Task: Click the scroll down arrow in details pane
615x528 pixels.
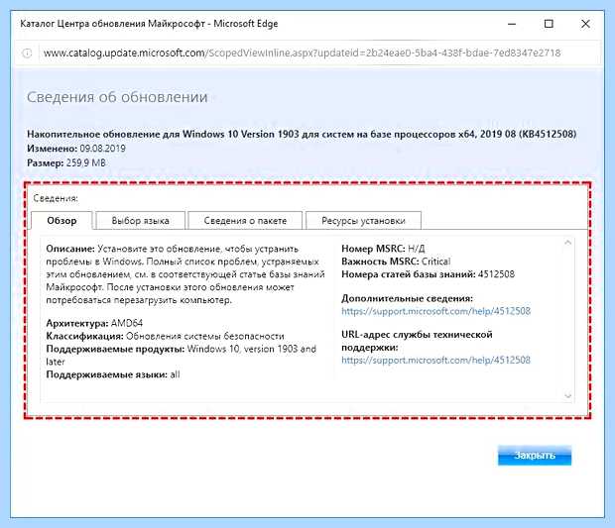Action: [x=567, y=396]
